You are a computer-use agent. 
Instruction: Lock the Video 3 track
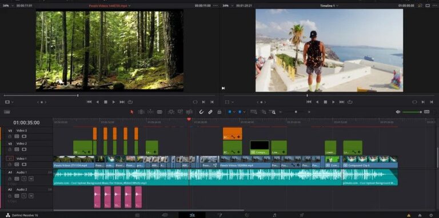(x=10, y=136)
